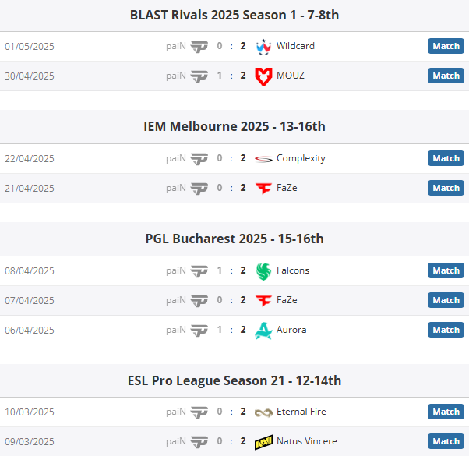Open Match for paiN vs Natus Vincere
The image size is (469, 456).
click(x=446, y=441)
